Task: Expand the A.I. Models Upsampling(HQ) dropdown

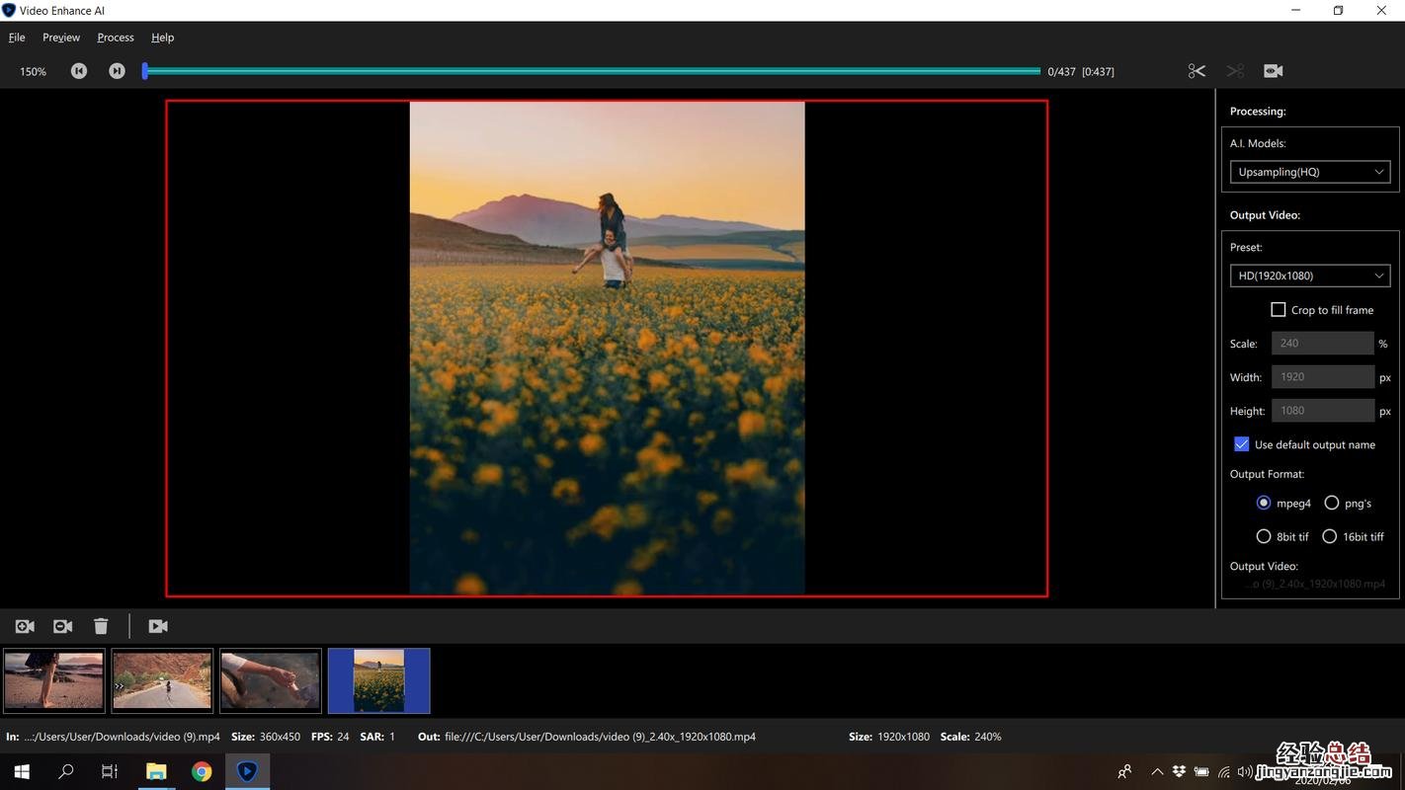Action: point(1309,172)
